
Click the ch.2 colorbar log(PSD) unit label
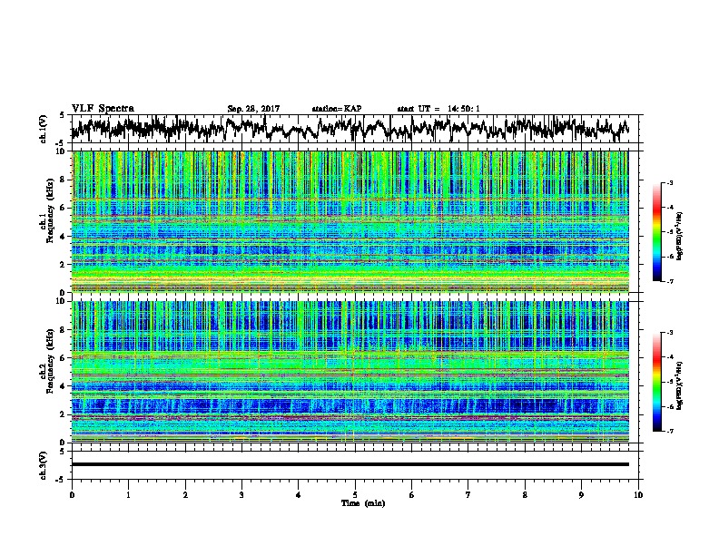point(680,385)
